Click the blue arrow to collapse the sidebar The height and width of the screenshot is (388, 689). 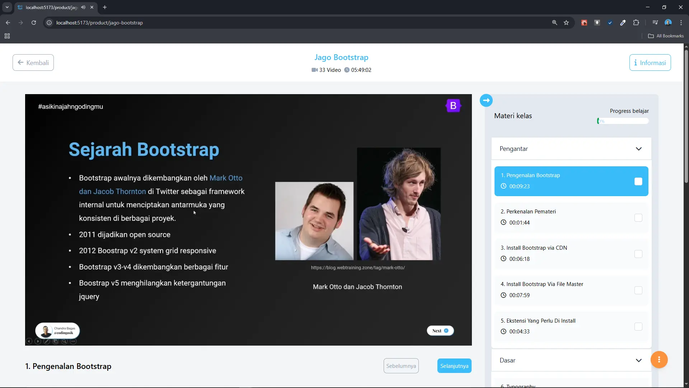486,100
